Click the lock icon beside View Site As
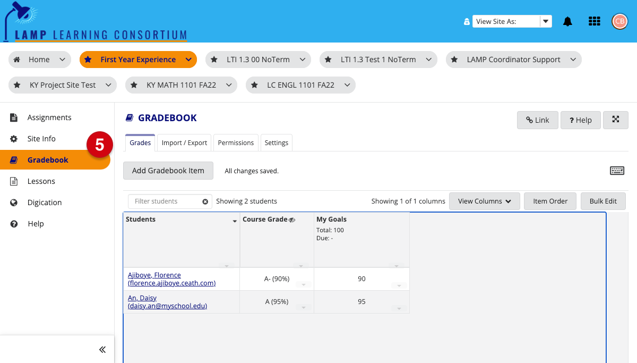This screenshot has height=363, width=637. click(x=467, y=22)
